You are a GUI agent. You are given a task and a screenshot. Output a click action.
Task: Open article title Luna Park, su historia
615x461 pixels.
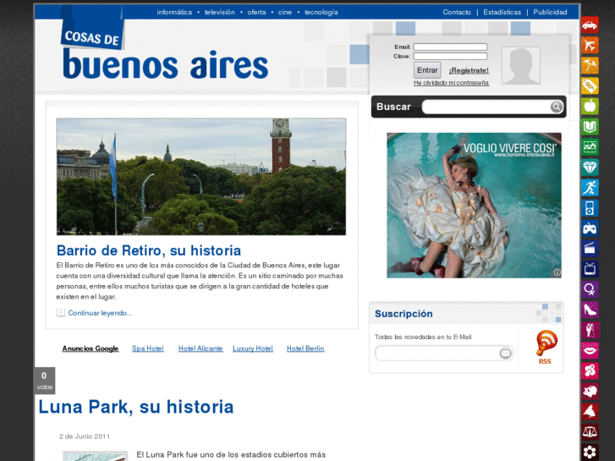tap(136, 407)
